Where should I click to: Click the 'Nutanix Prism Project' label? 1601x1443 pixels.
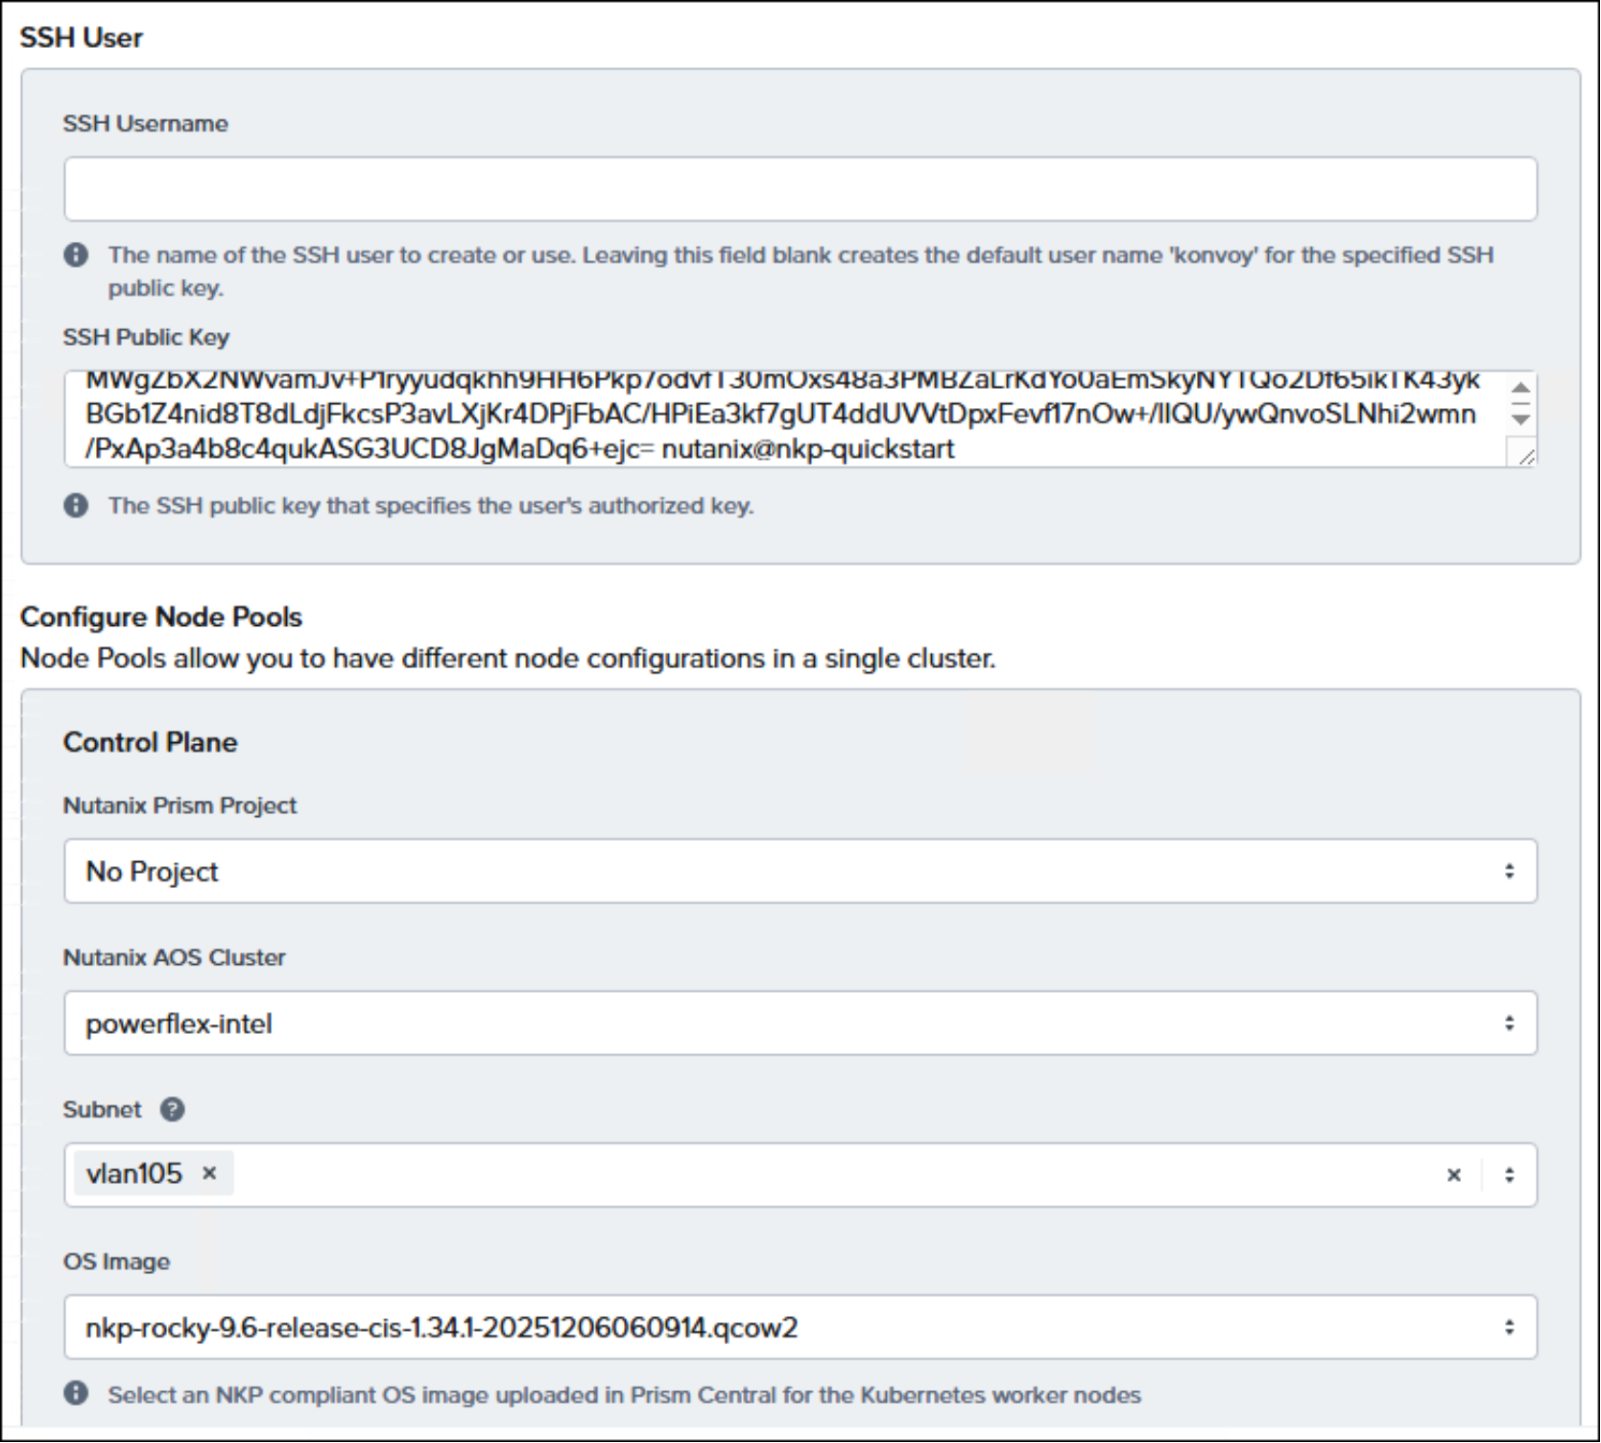tap(180, 806)
